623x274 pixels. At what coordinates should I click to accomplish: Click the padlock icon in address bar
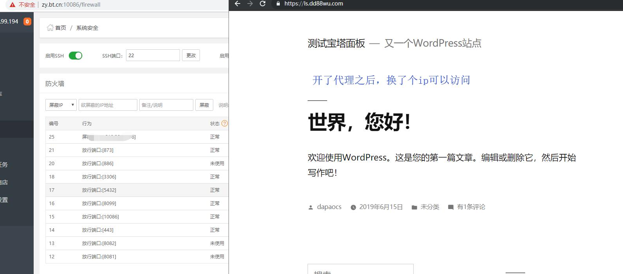pos(278,4)
